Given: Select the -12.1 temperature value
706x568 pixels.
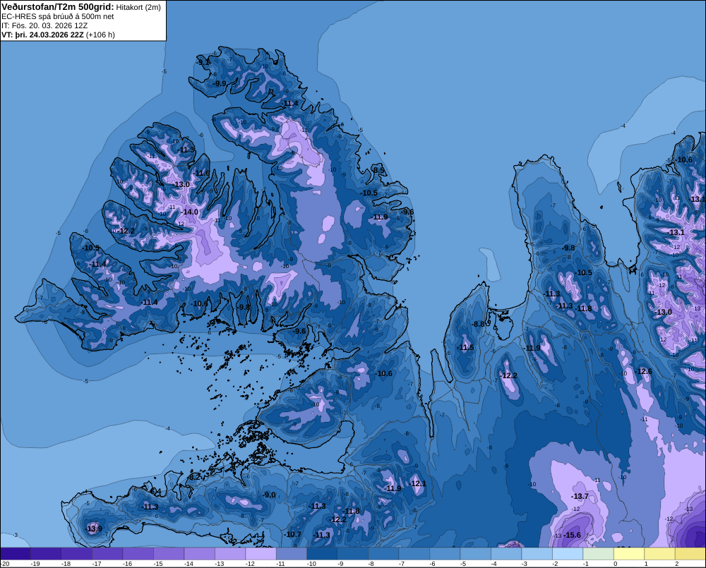Looking at the screenshot, I should [418, 483].
